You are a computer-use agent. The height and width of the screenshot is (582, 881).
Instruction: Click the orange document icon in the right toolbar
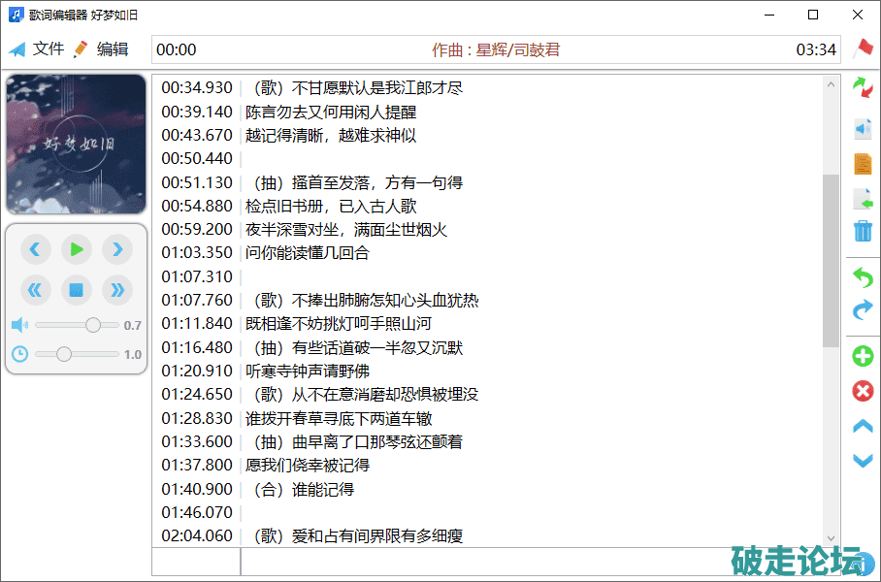tap(862, 164)
